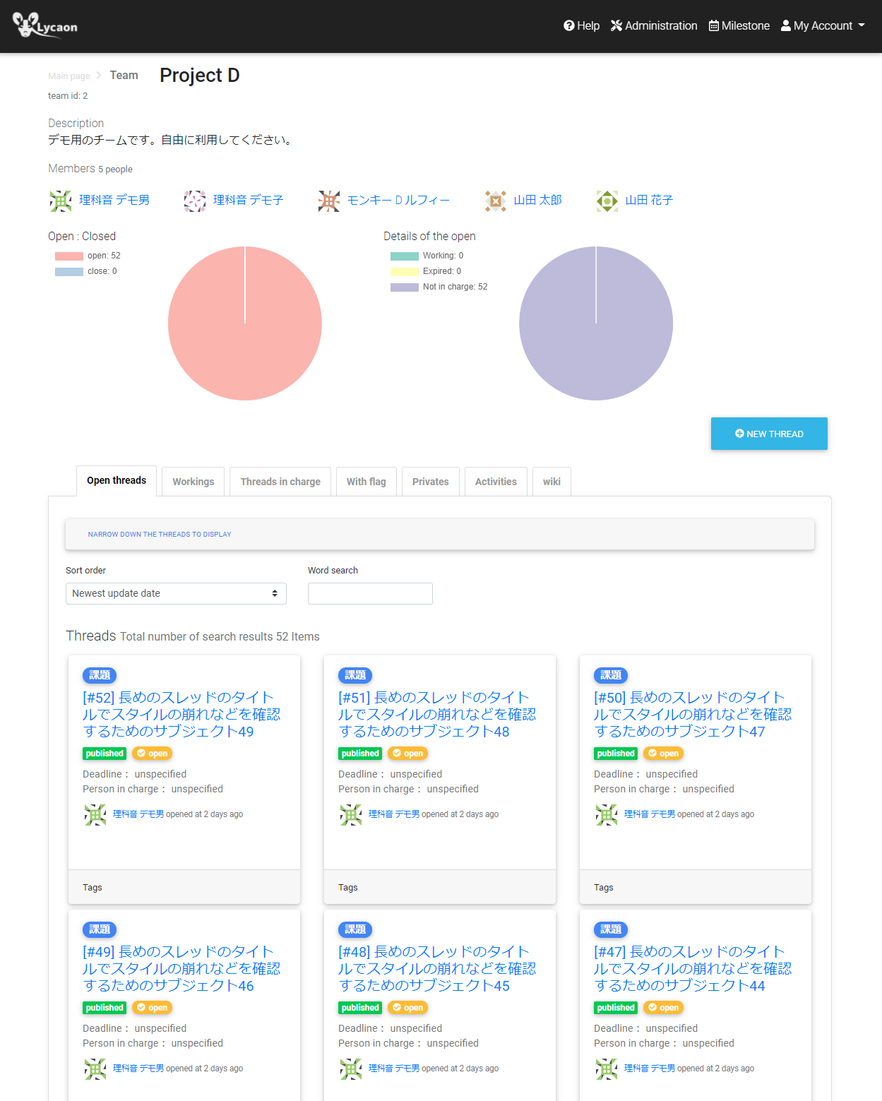This screenshot has height=1101, width=882.
Task: Click the published badge on thread #52
Action: 105,754
